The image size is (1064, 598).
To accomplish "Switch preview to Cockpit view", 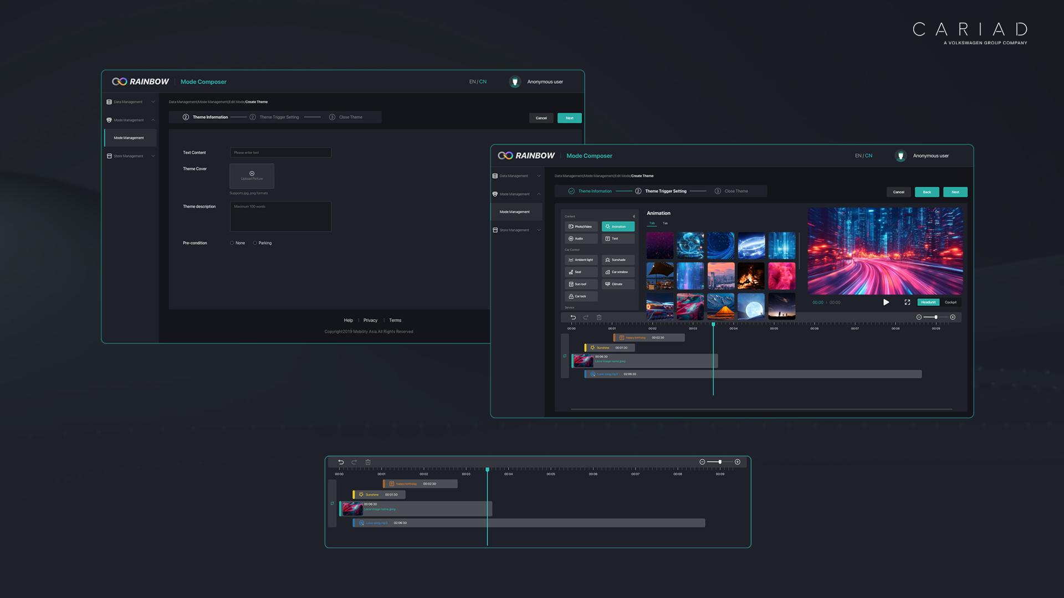I will 950,302.
